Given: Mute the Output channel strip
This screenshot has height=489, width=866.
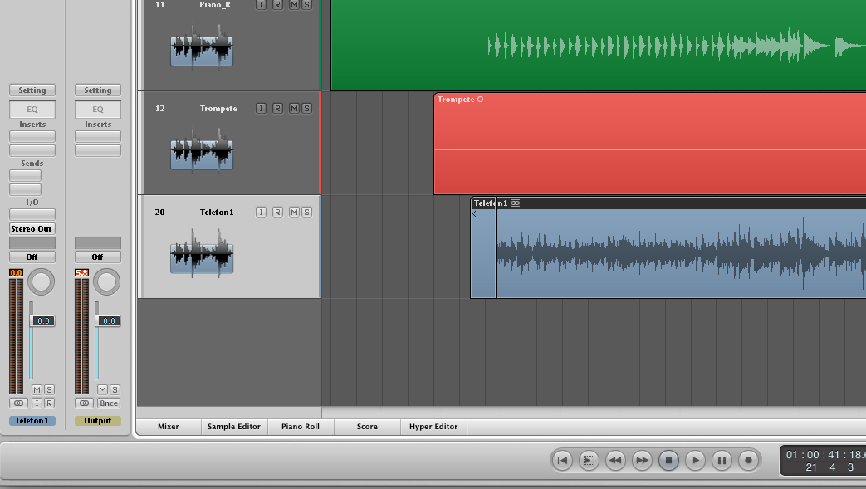Looking at the screenshot, I should pos(103,390).
